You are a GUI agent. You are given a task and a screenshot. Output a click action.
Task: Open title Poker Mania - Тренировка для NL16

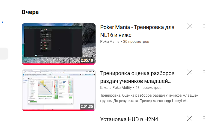137,31
